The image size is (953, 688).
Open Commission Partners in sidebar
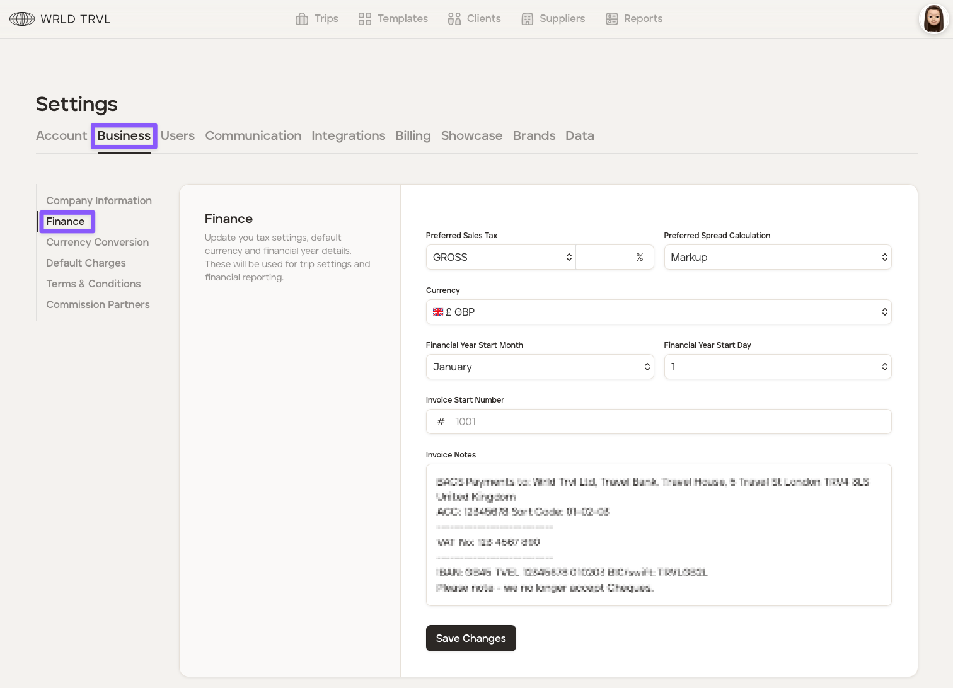point(98,304)
